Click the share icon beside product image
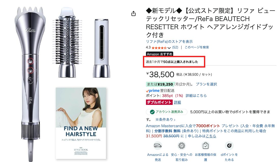Image resolution: width=280 pixels, height=162 pixels. tap(134, 13)
